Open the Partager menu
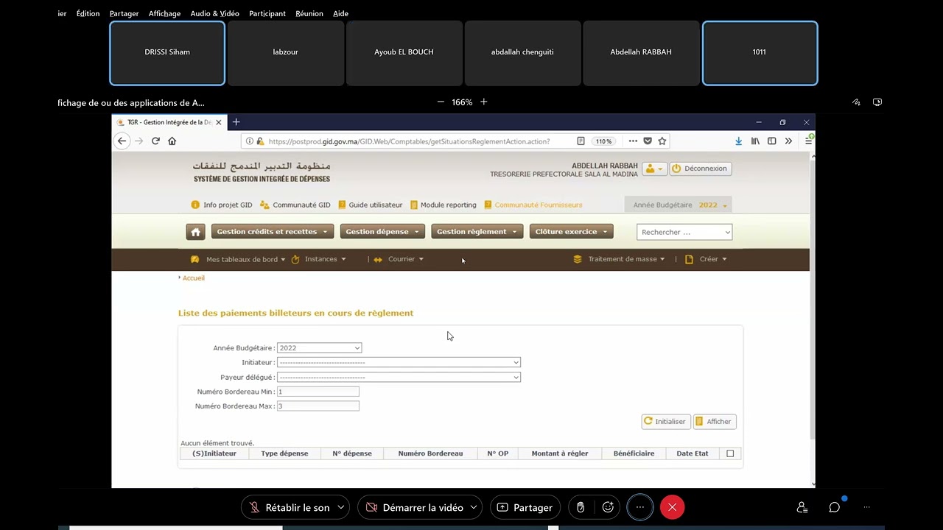Image resolution: width=943 pixels, height=530 pixels. point(124,13)
